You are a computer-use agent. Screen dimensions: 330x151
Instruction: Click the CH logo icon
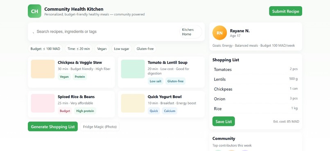pos(34,11)
